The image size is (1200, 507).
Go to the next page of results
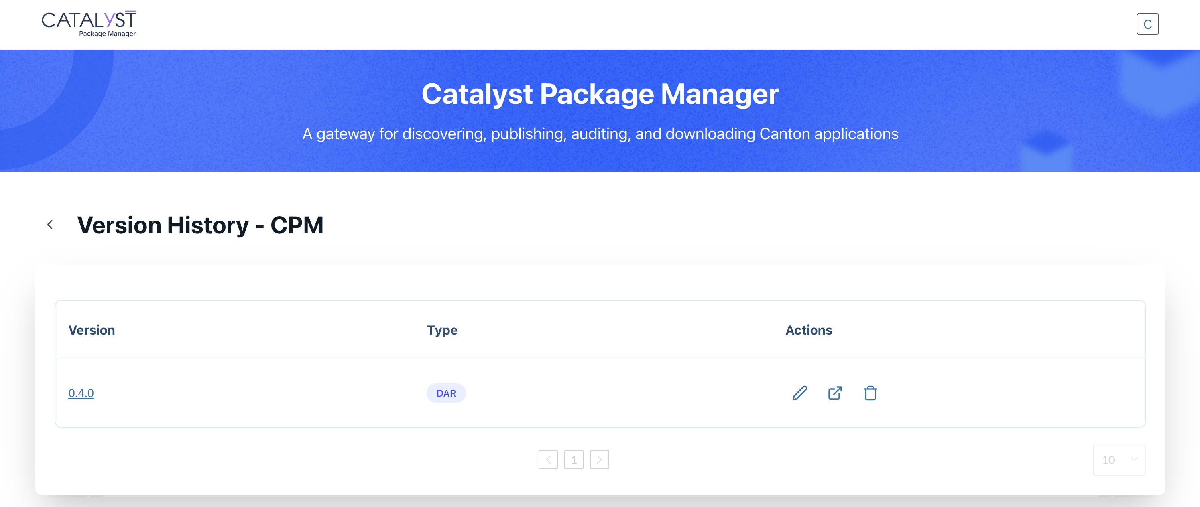599,460
